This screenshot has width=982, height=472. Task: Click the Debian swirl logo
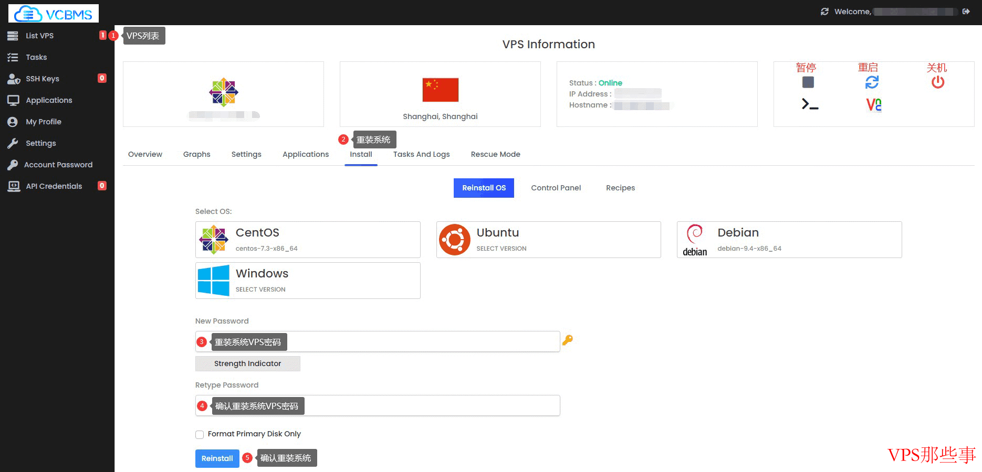[x=695, y=240]
